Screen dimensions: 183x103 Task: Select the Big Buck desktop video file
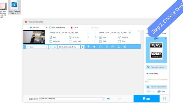click(3, 10)
